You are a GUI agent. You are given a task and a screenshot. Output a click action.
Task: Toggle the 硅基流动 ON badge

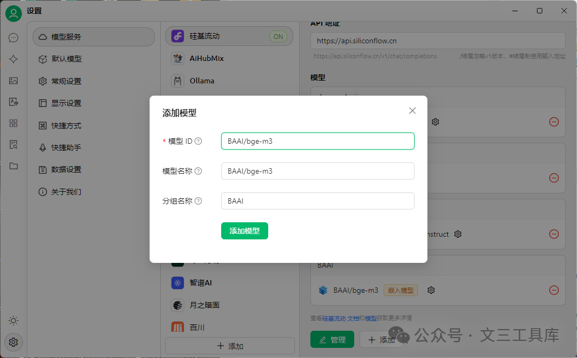tap(278, 36)
